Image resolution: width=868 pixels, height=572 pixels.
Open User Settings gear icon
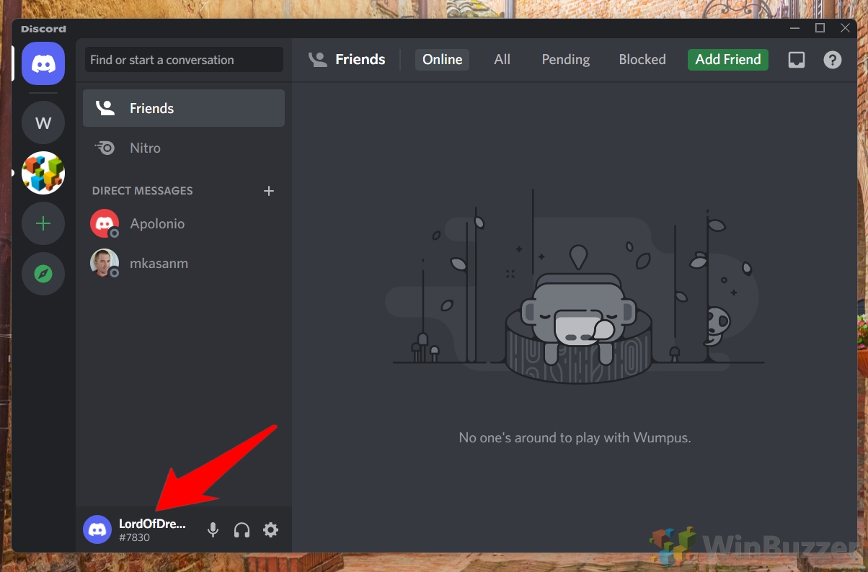tap(270, 530)
